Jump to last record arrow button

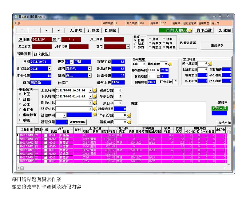tap(58, 30)
